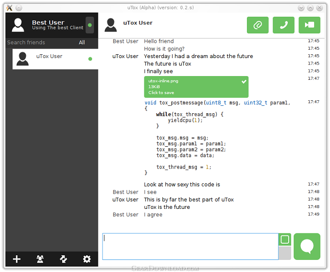Select the uTox User contact in the friends list

[55, 59]
